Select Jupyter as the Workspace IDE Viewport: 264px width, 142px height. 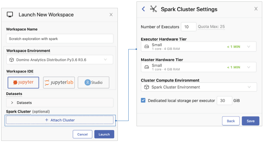point(23,82)
